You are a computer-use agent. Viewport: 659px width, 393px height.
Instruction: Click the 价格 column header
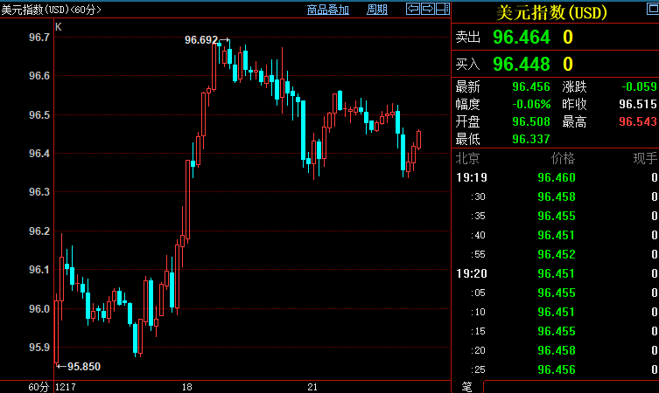[563, 158]
